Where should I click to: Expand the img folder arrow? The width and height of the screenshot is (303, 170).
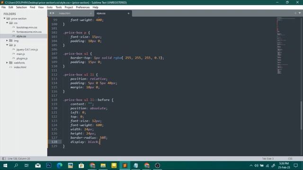pyautogui.click(x=7, y=41)
